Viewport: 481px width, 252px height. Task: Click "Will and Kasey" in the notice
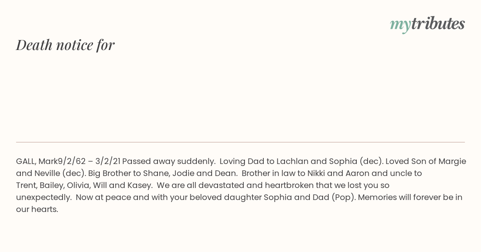pyautogui.click(x=122, y=186)
